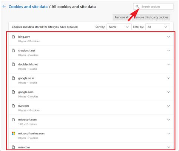179x151 pixels.
Task: Click the search magnifier icon
Action: point(137,6)
